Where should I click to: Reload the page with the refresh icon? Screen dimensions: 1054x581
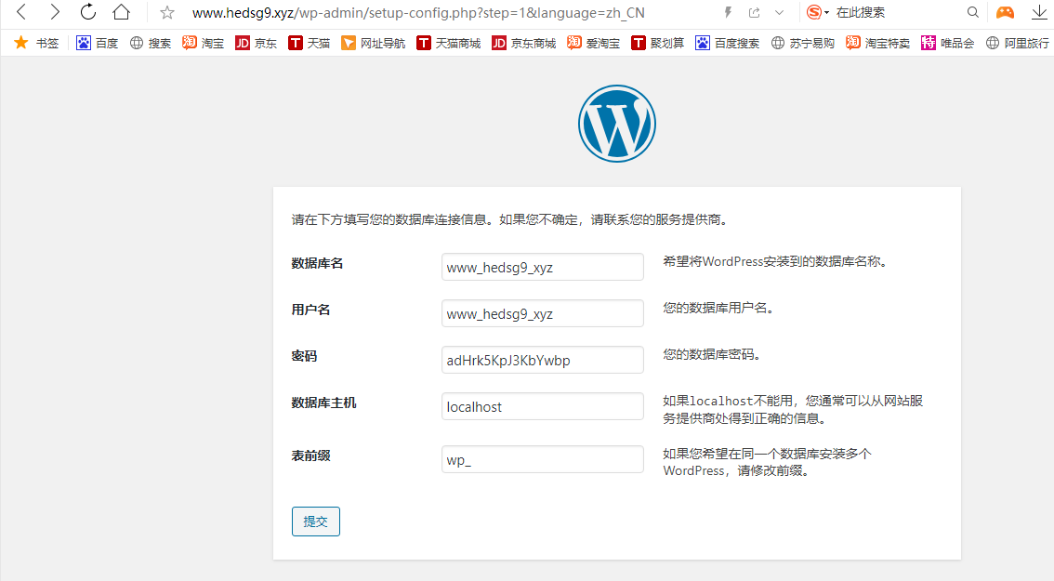pos(88,12)
